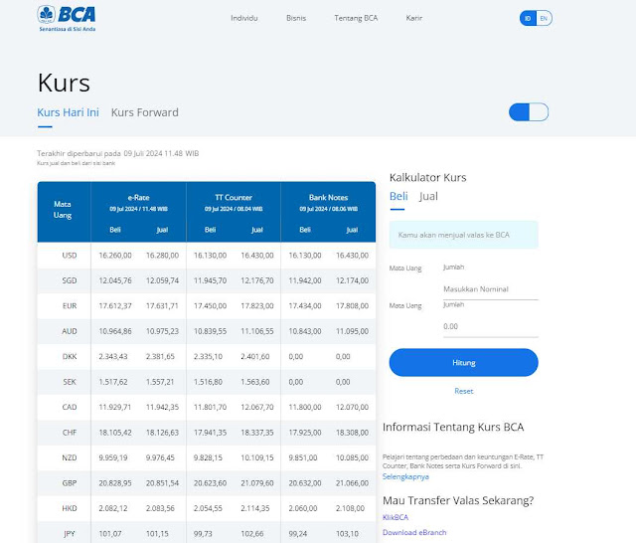Click the Kalkulator Kurs heading

pos(428,177)
